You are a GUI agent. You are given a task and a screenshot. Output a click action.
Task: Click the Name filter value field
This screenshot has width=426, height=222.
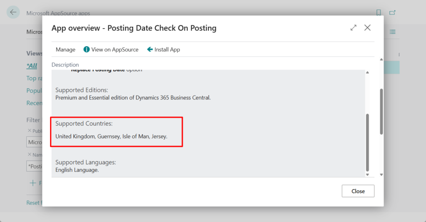click(34, 166)
